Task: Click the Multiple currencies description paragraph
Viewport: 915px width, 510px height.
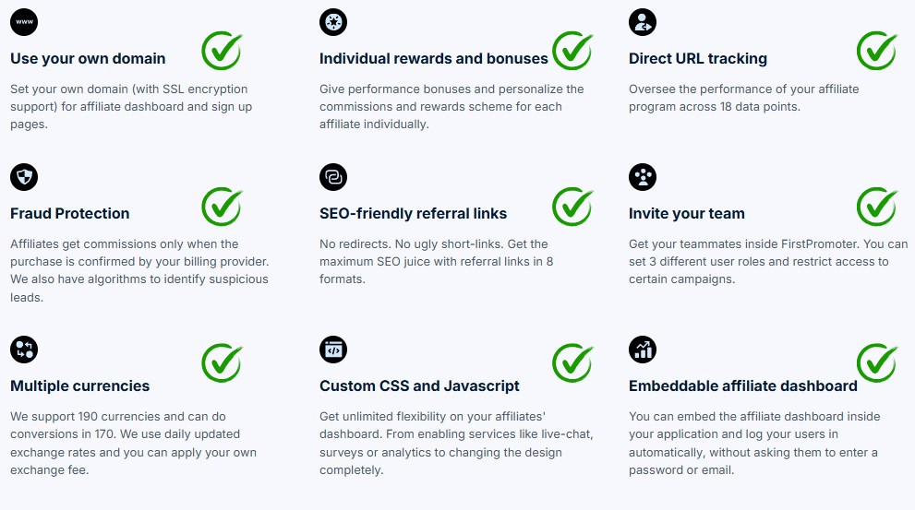Action: coord(133,443)
